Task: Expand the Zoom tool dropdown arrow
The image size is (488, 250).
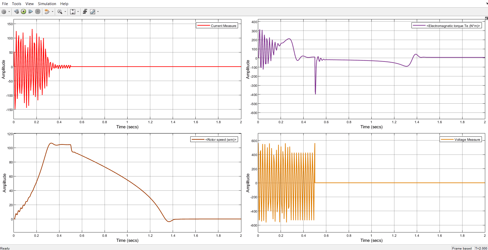Action: pyautogui.click(x=65, y=12)
